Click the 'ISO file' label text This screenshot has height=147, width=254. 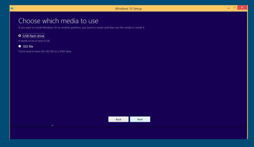(x=28, y=47)
